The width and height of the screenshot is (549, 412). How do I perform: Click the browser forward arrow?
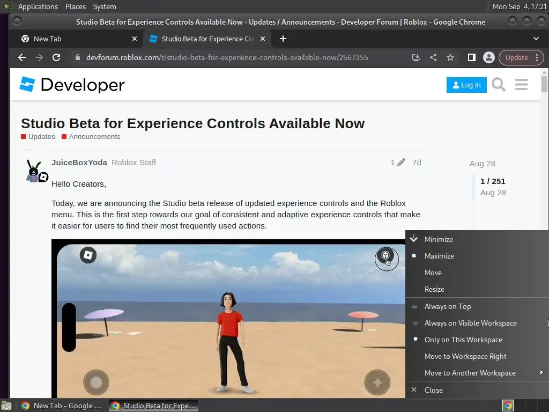pyautogui.click(x=39, y=57)
